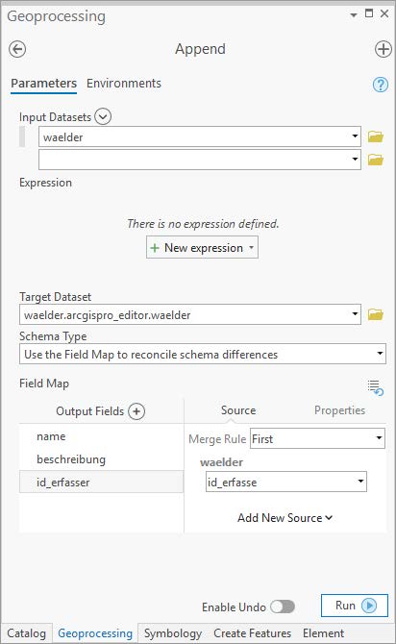Click the New expression button
This screenshot has height=644, width=396.
click(202, 247)
